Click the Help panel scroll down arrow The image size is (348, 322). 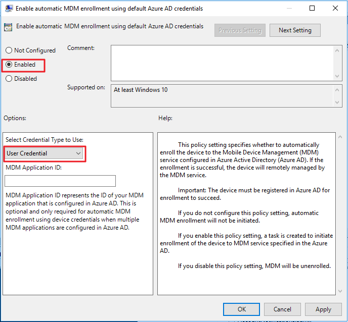[340, 291]
